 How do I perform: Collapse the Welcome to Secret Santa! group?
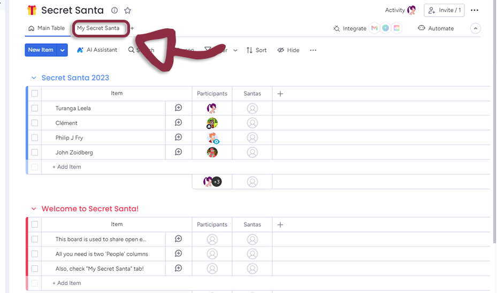(x=34, y=209)
